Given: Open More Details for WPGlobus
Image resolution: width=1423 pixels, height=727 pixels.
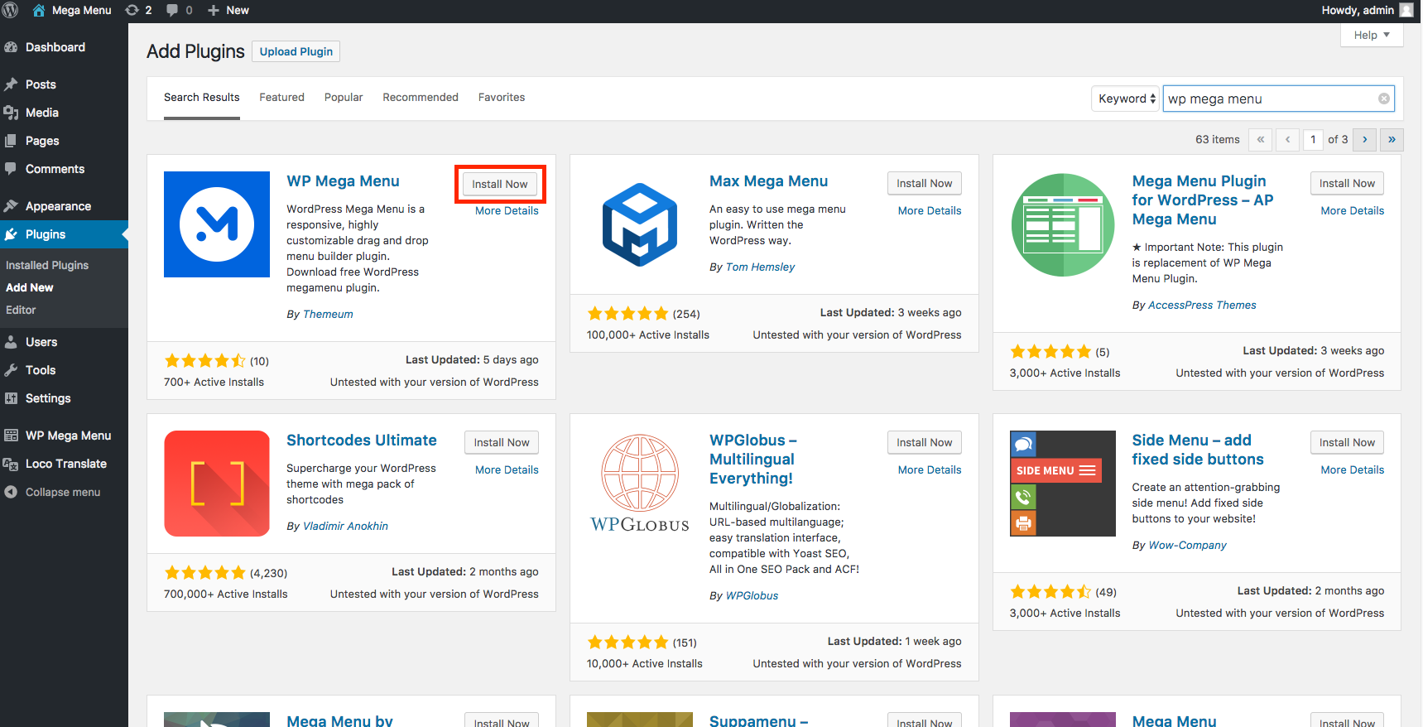Looking at the screenshot, I should (x=930, y=469).
